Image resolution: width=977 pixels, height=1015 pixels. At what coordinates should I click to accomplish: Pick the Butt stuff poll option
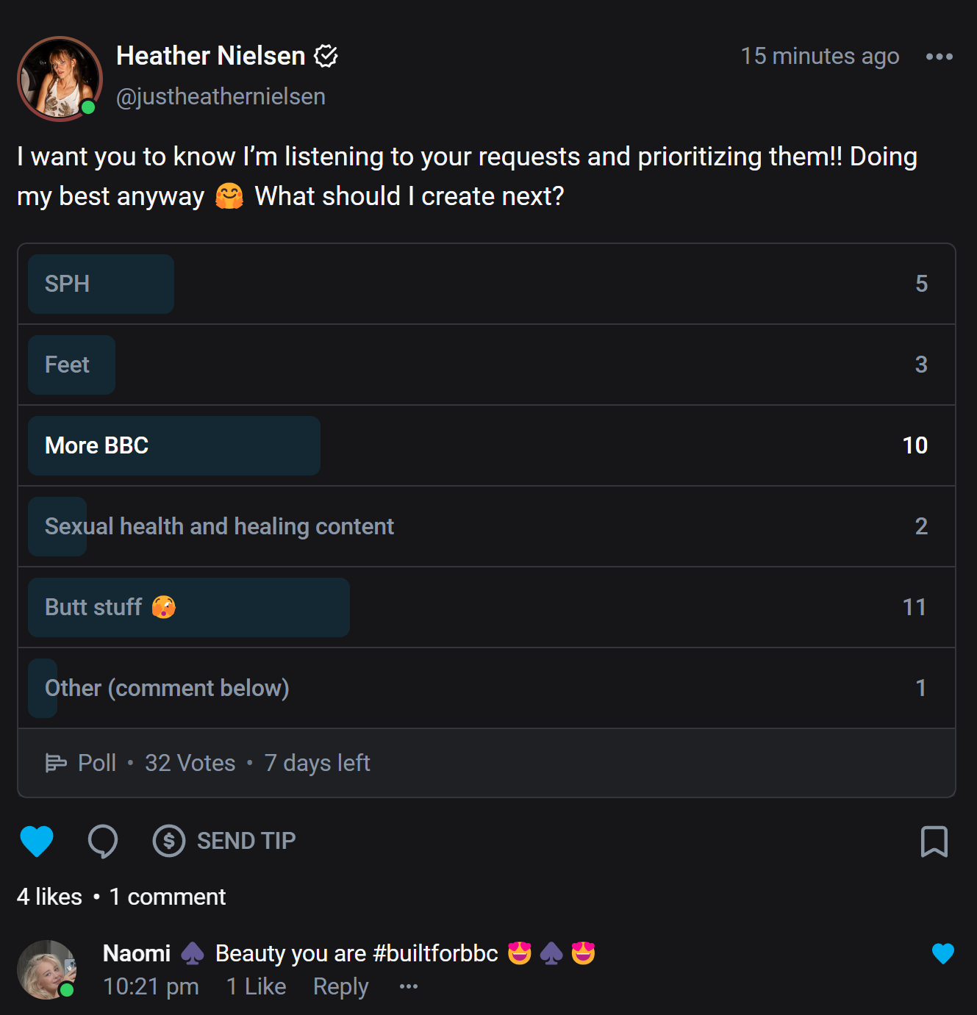(485, 607)
